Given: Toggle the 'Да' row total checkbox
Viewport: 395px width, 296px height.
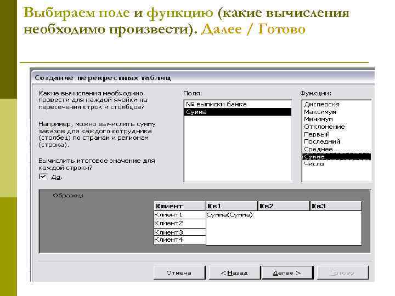Looking at the screenshot, I should point(43,177).
